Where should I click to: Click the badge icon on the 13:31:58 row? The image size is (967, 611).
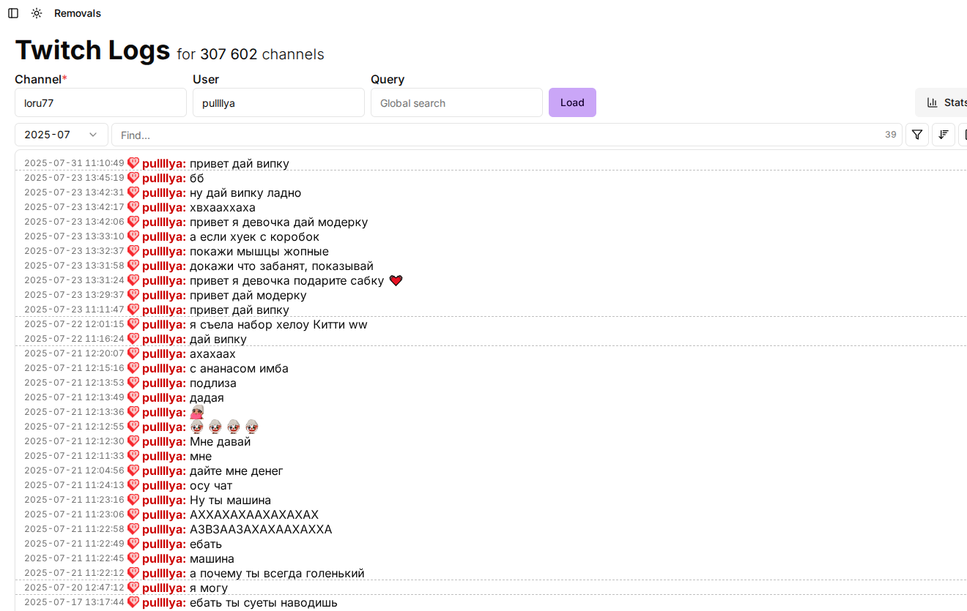click(x=133, y=266)
